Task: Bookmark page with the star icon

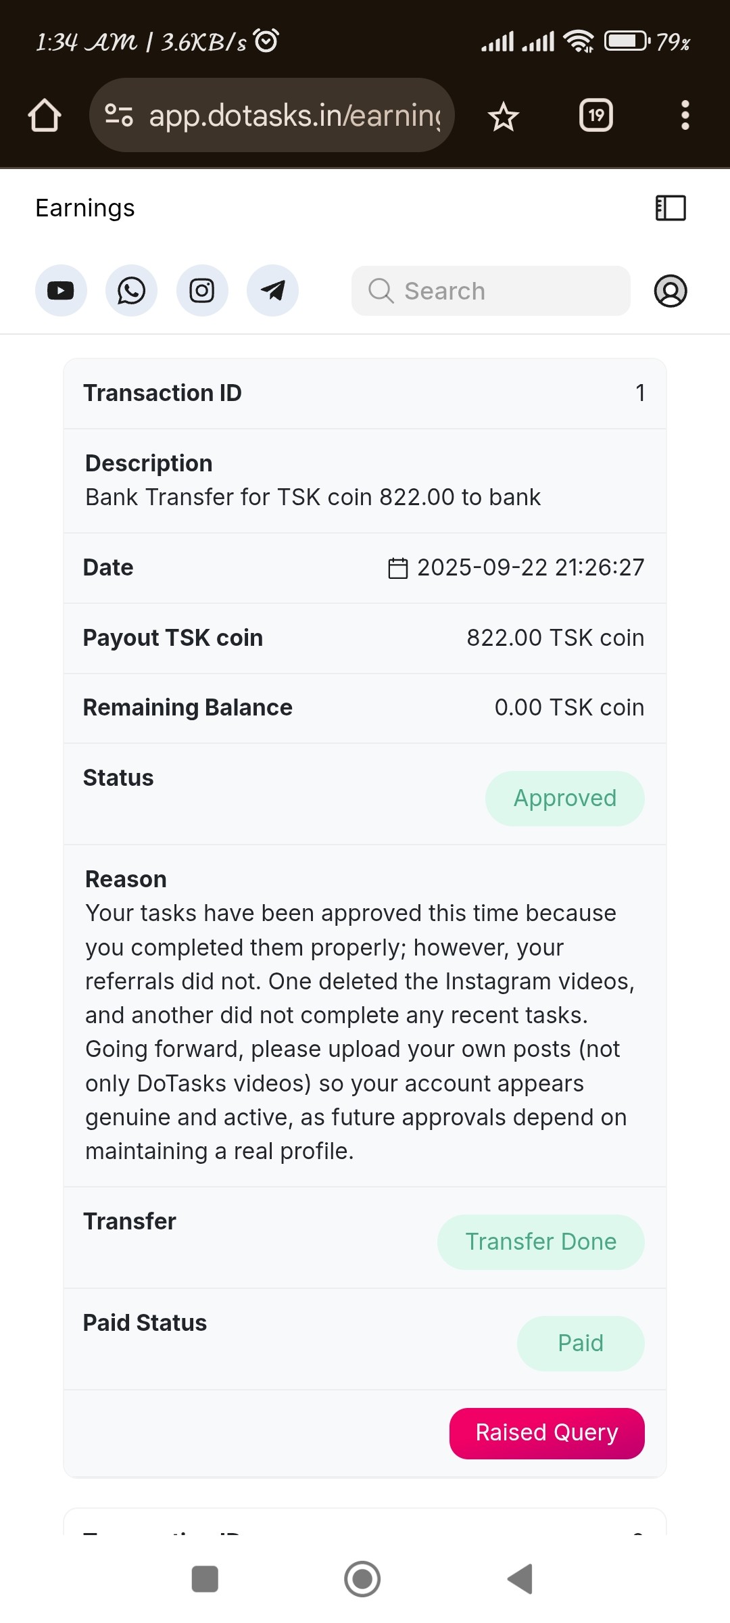Action: pos(503,116)
